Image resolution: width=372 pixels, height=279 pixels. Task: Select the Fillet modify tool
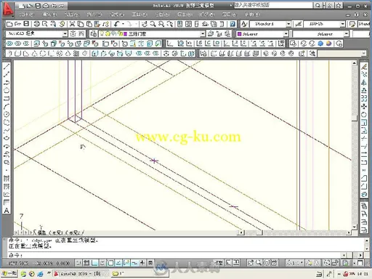point(364,187)
